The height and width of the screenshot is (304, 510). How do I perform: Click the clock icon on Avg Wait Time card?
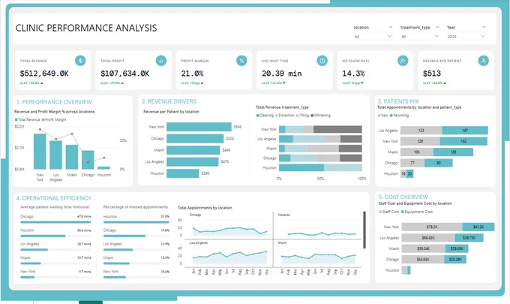(x=322, y=61)
